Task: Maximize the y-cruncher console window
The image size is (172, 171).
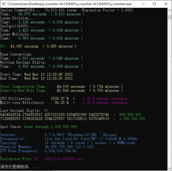Action: 154,4
